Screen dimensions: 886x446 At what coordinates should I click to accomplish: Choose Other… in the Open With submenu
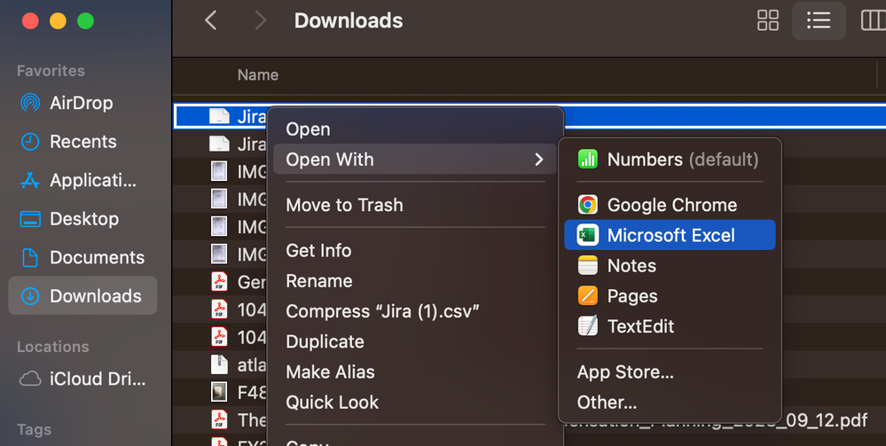[x=607, y=403]
